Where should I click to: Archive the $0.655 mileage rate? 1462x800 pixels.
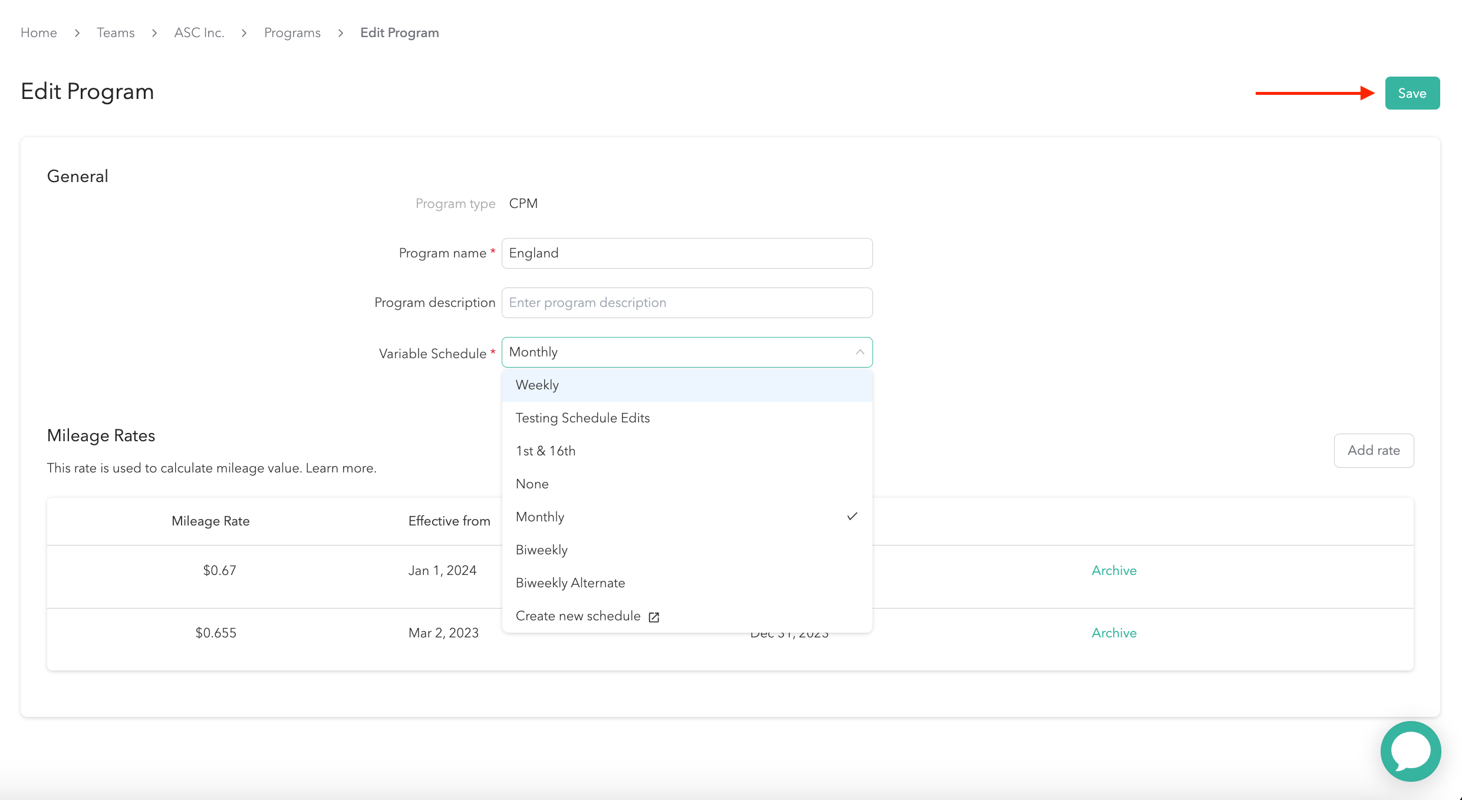coord(1114,633)
